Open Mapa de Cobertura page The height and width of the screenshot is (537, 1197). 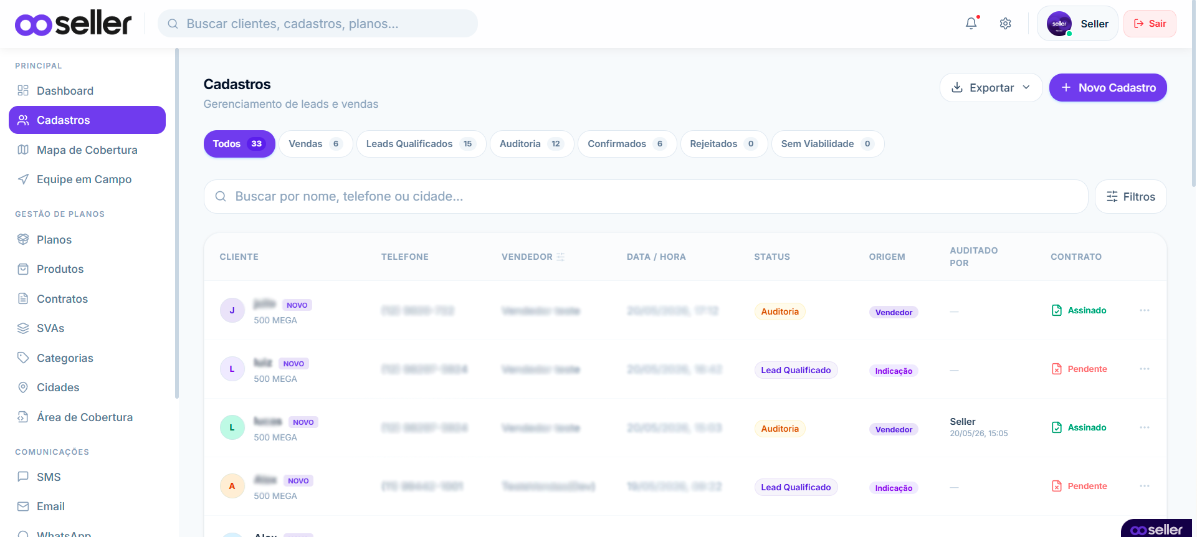[x=87, y=150]
